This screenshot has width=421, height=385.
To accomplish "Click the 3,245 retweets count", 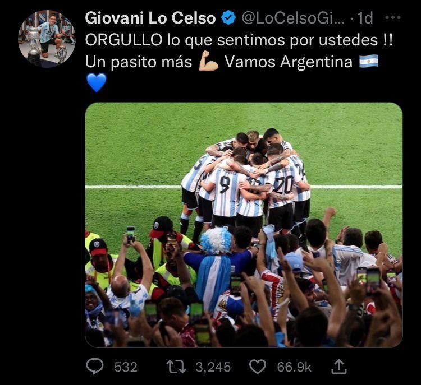I will [213, 367].
